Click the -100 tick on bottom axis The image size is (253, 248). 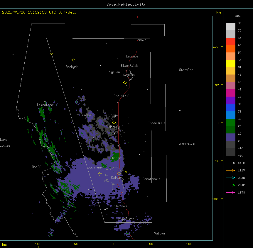point(37,244)
